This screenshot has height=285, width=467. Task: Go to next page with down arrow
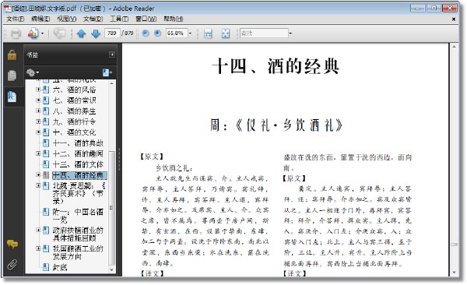96,33
